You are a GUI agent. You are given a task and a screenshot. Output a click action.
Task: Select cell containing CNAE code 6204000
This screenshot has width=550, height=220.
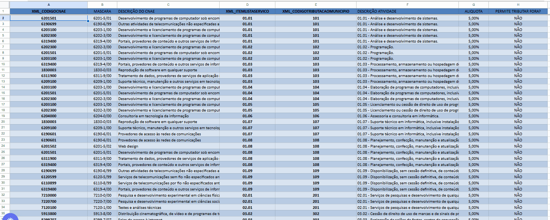coord(48,116)
